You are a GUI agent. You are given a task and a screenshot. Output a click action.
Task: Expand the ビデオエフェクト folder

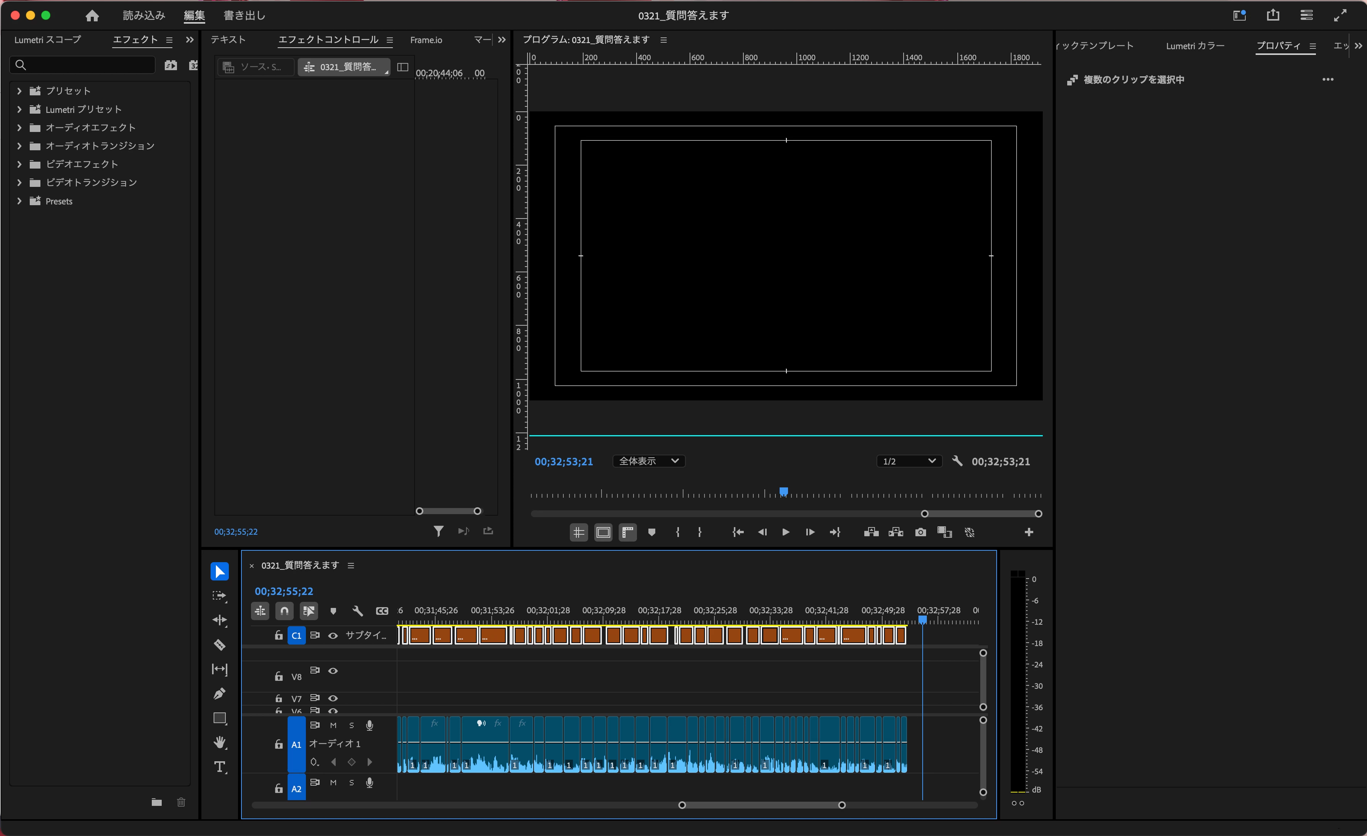[19, 164]
